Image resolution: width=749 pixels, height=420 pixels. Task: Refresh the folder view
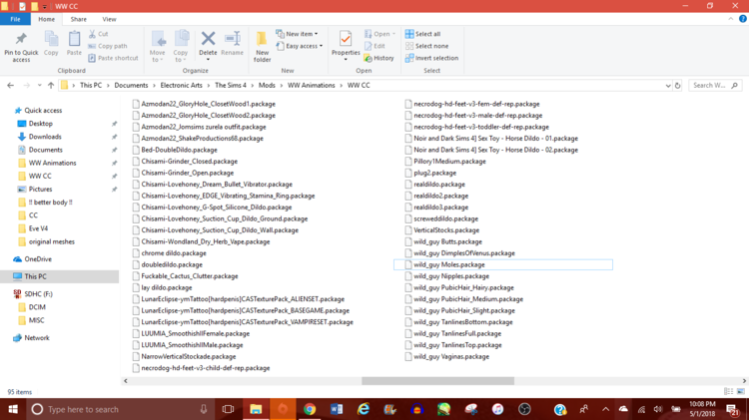click(677, 86)
